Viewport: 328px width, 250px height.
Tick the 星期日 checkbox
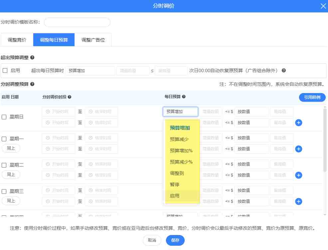(4, 117)
